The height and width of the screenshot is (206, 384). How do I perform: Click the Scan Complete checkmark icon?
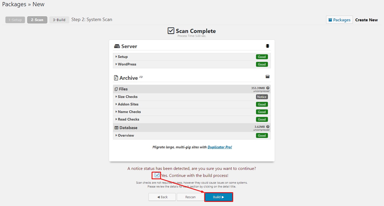[x=171, y=31]
